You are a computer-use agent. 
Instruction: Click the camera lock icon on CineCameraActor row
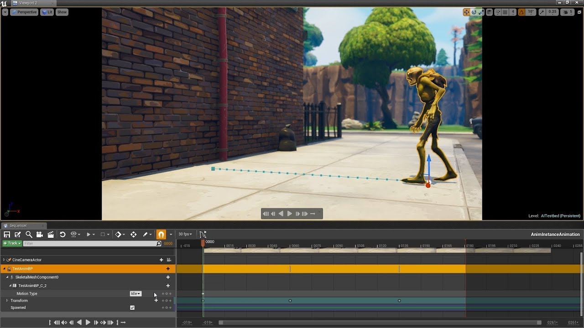point(169,260)
